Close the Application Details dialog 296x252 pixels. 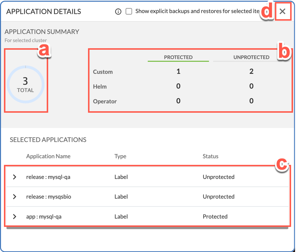(282, 12)
